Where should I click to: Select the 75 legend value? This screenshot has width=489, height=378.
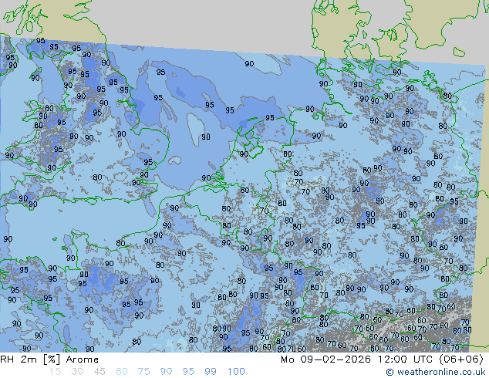pyautogui.click(x=144, y=372)
